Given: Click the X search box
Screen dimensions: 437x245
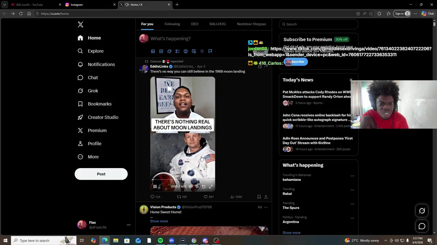Looking at the screenshot, I should (x=319, y=24).
